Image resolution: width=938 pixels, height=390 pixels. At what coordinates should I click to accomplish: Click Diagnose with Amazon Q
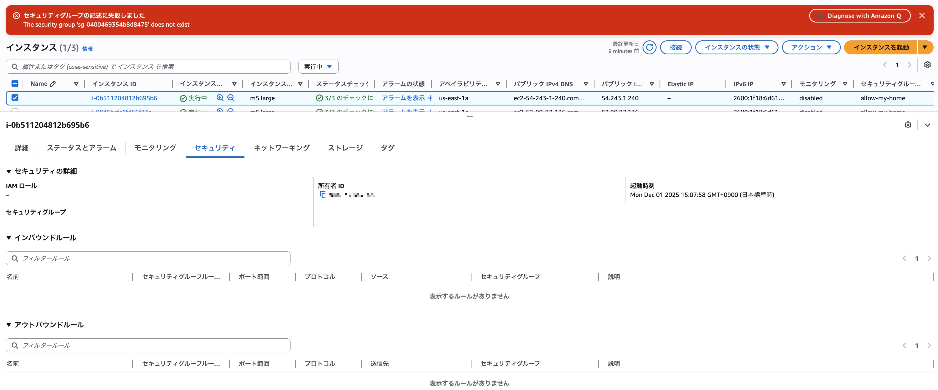(860, 16)
